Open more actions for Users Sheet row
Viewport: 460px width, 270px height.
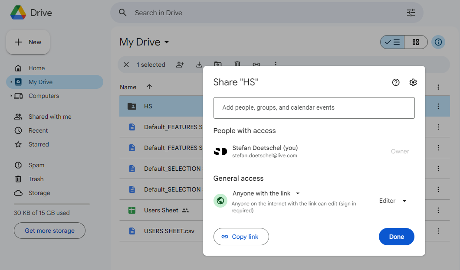[438, 210]
